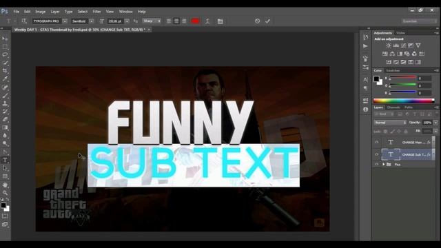Add an Invert adjustment
Viewport: 441px width, 248px height.
point(389,62)
